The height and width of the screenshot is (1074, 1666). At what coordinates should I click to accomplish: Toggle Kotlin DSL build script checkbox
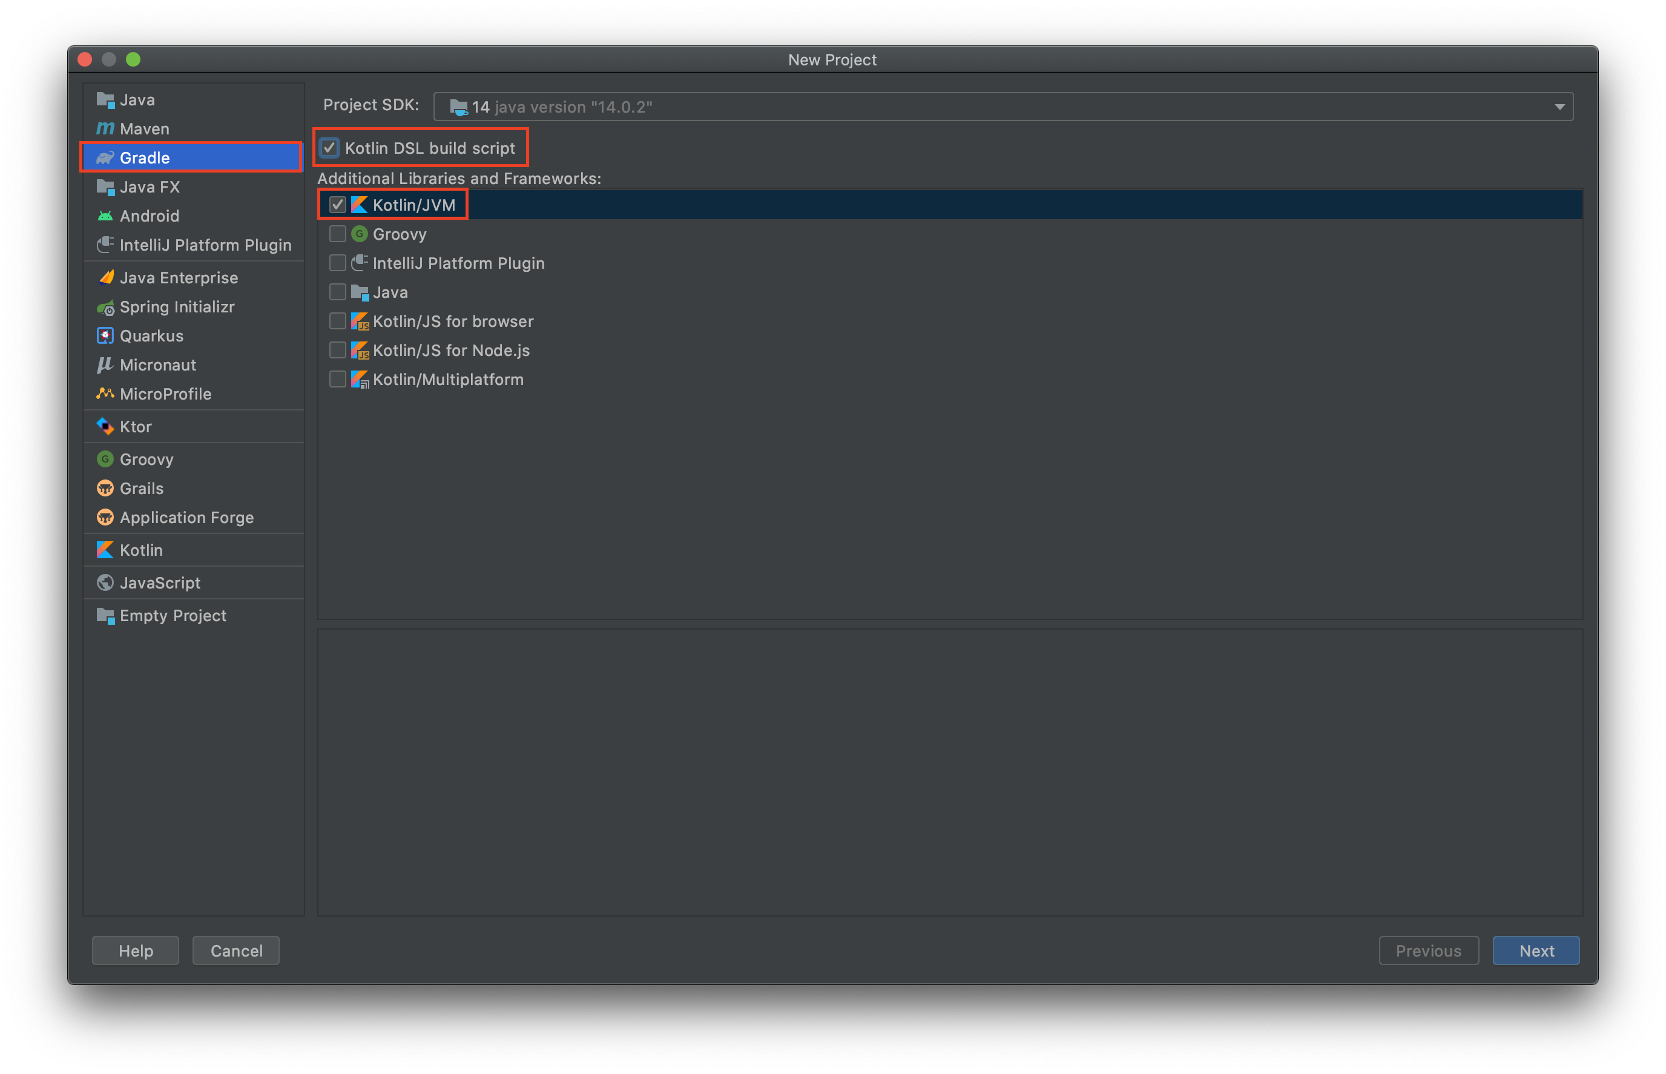pyautogui.click(x=335, y=147)
